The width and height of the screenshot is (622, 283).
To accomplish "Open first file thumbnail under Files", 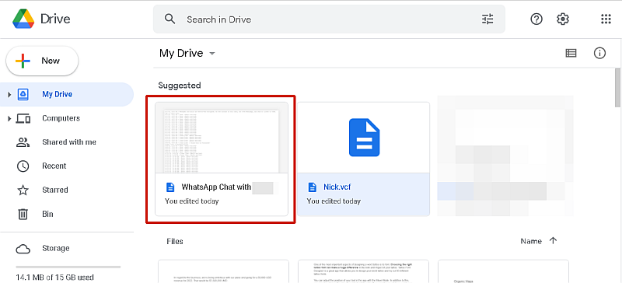I will pos(223,271).
